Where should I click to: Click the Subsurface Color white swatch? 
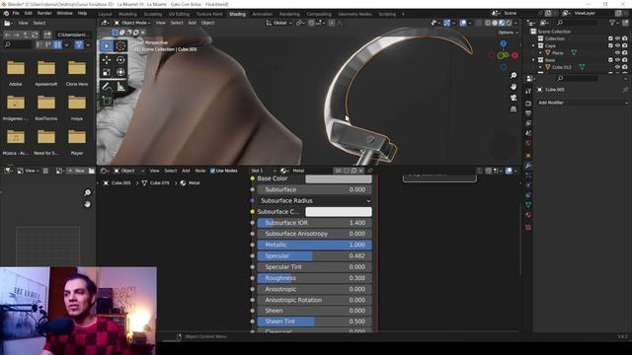(x=339, y=212)
